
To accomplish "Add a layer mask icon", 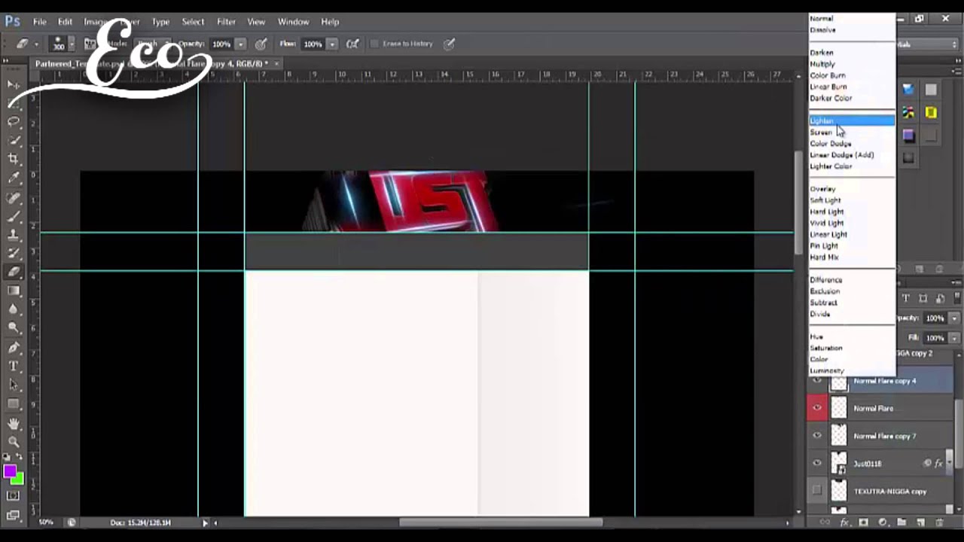I will [x=863, y=522].
